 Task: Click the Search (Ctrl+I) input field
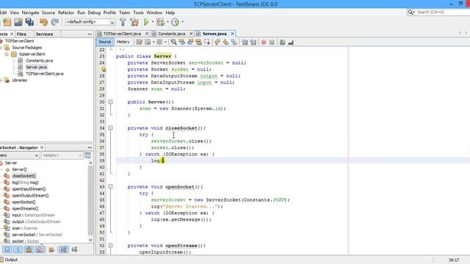coord(443,12)
